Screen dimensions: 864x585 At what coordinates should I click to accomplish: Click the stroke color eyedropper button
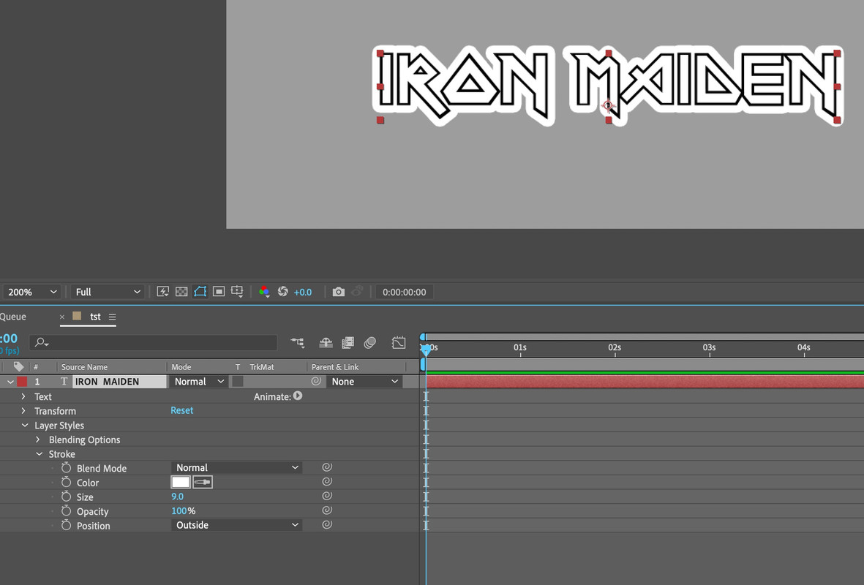tap(203, 482)
